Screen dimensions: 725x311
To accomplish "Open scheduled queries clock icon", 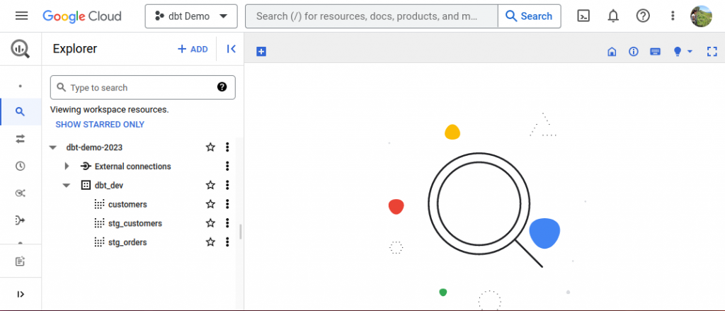I will [21, 166].
